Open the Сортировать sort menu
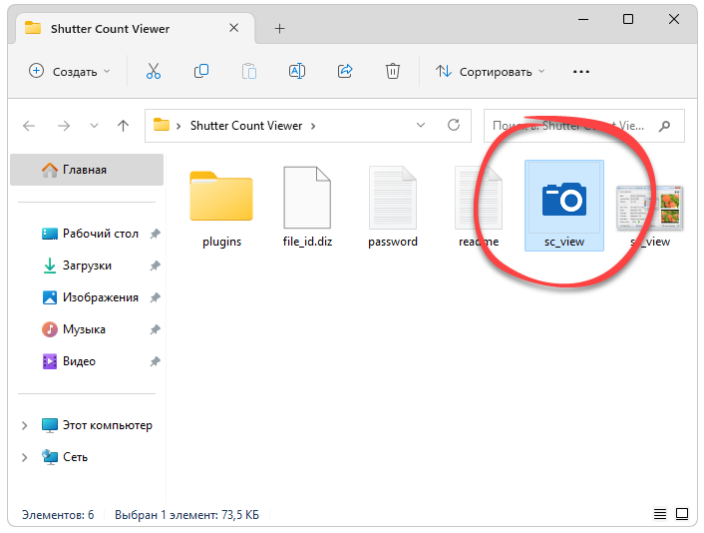This screenshot has height=533, width=704. tap(490, 71)
